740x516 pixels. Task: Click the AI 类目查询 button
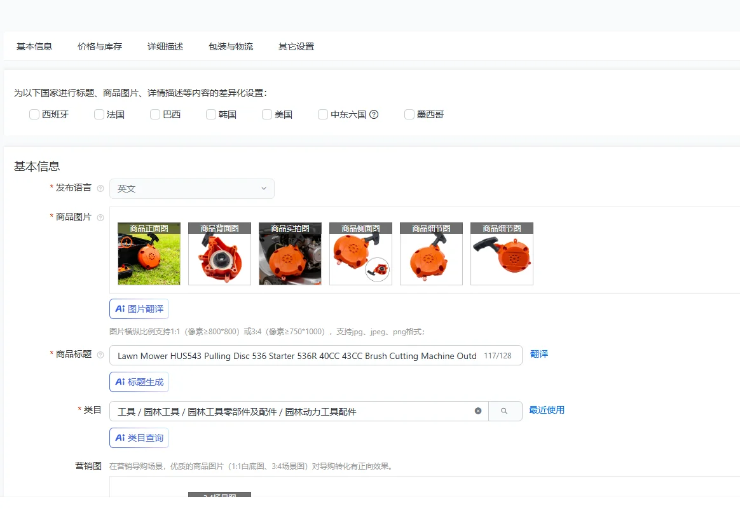pos(139,438)
